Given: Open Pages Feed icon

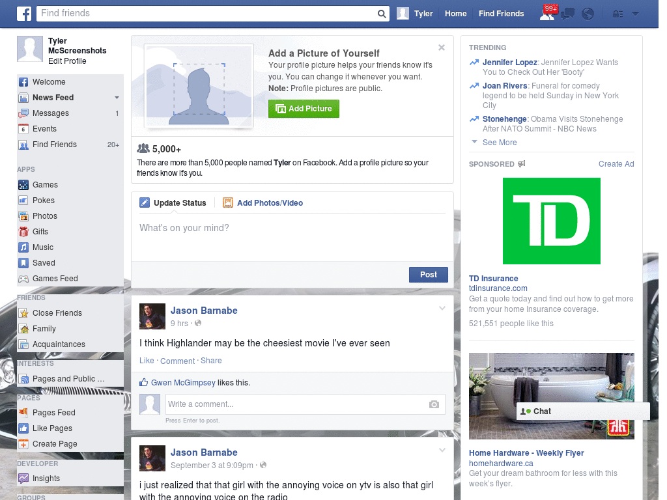Looking at the screenshot, I should tap(23, 412).
